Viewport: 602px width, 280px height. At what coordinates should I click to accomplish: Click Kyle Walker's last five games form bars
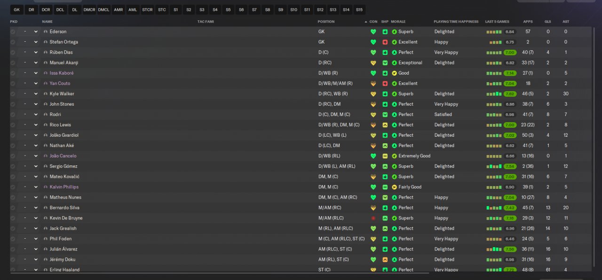[x=494, y=94]
